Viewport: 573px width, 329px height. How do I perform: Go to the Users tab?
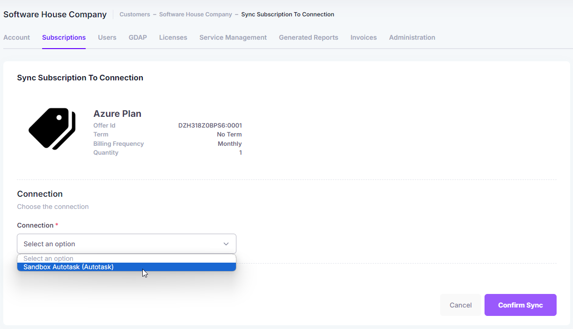pyautogui.click(x=107, y=37)
